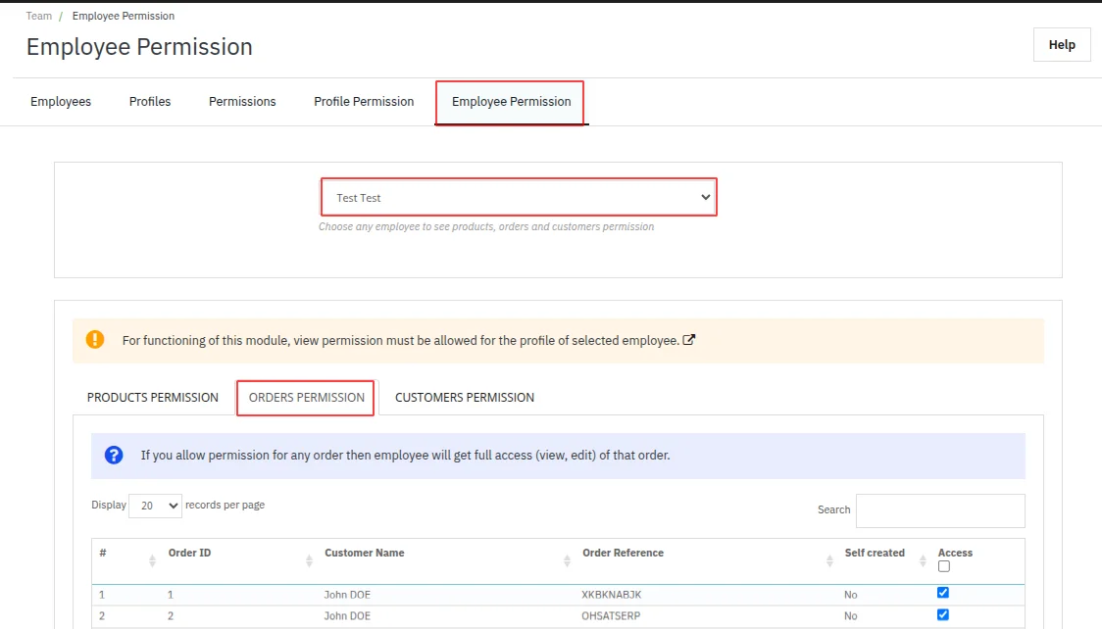Switch to Products Permission tab
This screenshot has height=629, width=1102.
[153, 398]
